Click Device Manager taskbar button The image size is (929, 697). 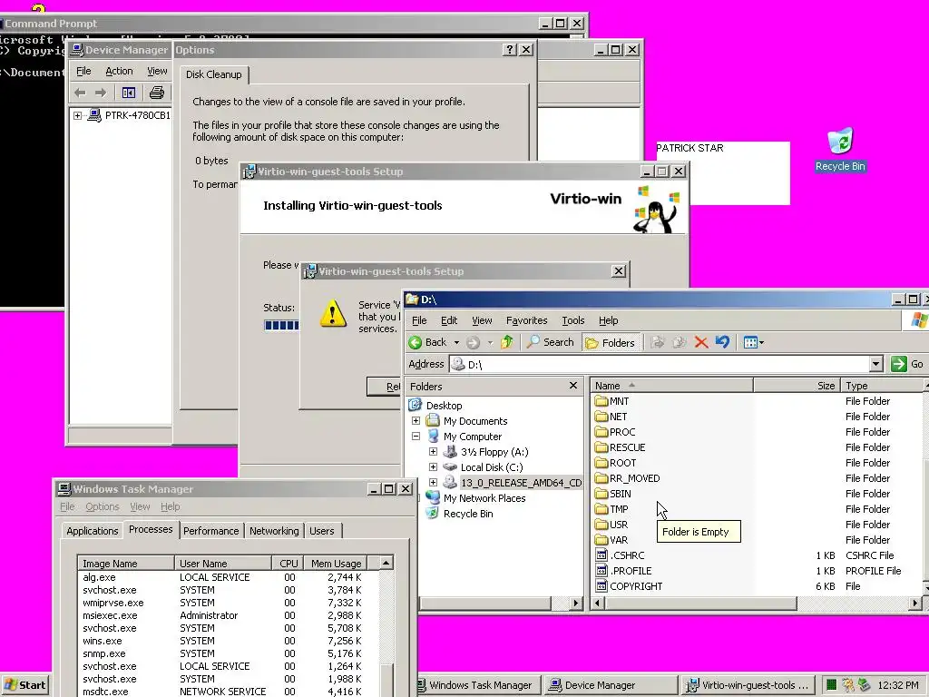click(x=611, y=685)
